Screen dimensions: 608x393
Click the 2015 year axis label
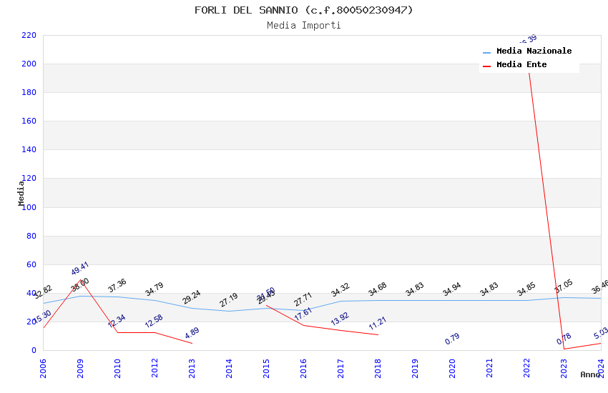266,368
